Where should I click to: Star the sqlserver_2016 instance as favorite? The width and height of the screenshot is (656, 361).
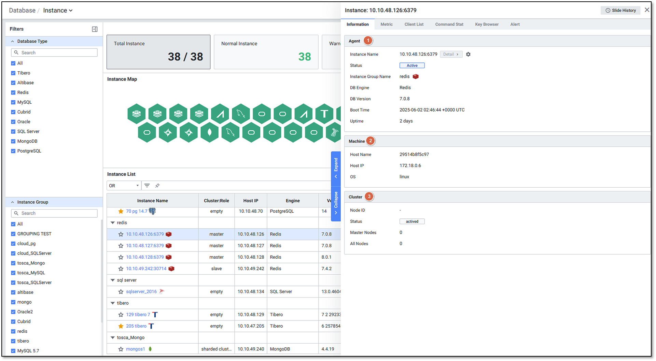121,292
